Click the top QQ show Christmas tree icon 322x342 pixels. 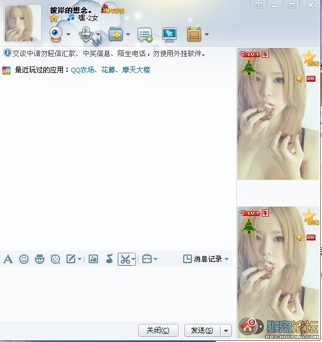click(249, 67)
